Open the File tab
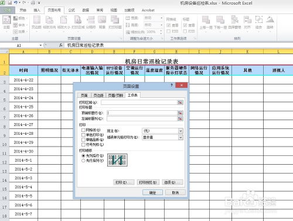 [8, 10]
